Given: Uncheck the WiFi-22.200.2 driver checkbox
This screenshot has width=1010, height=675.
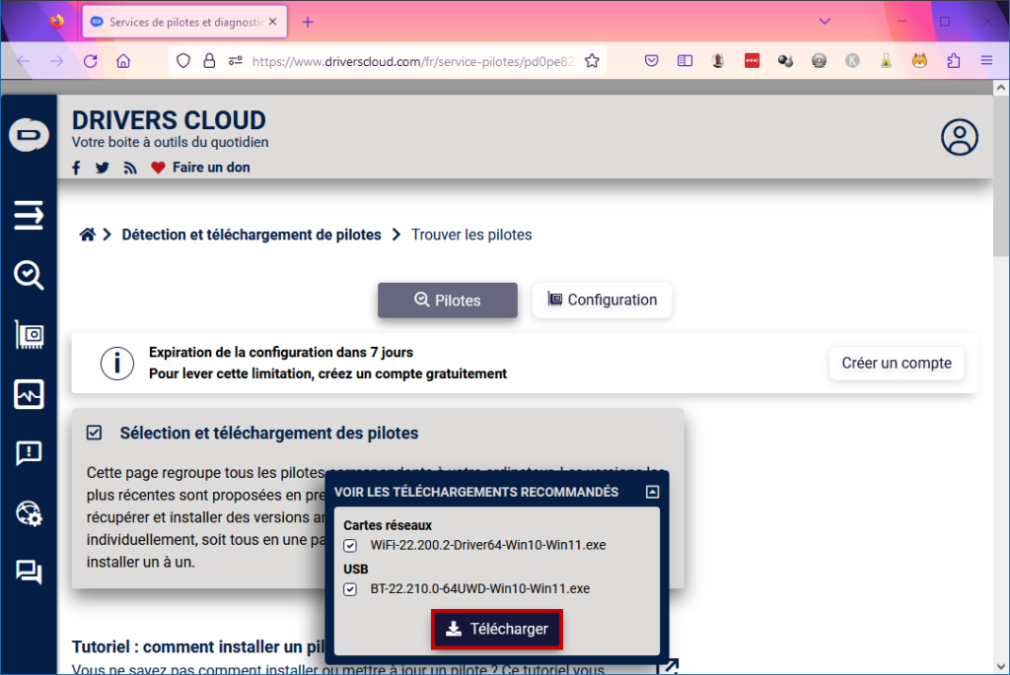Looking at the screenshot, I should coord(350,546).
